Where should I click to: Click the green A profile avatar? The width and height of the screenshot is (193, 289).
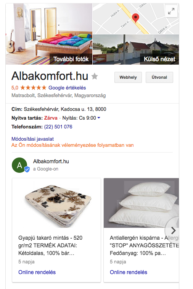click(x=19, y=165)
